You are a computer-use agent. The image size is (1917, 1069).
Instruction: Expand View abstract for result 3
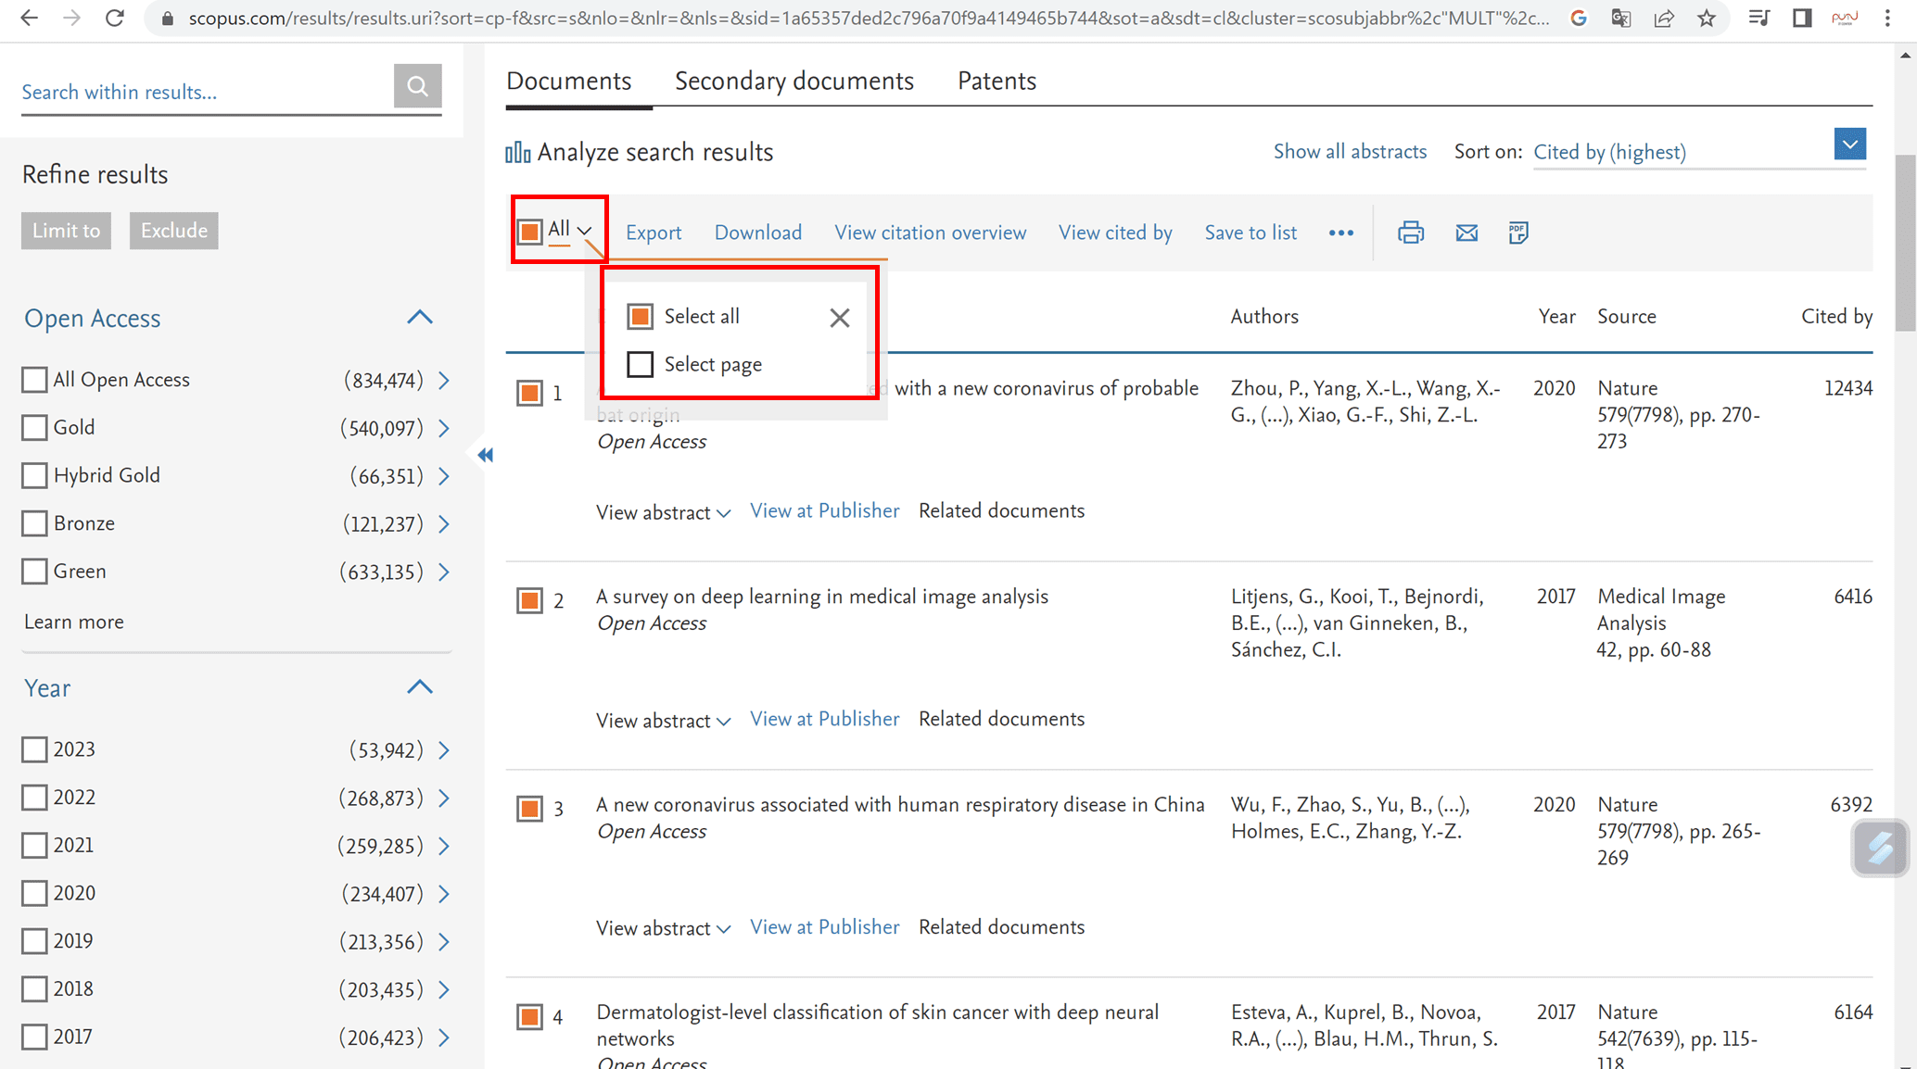(x=663, y=928)
